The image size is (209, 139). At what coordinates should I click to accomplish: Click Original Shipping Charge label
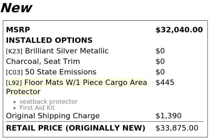coord(53,116)
